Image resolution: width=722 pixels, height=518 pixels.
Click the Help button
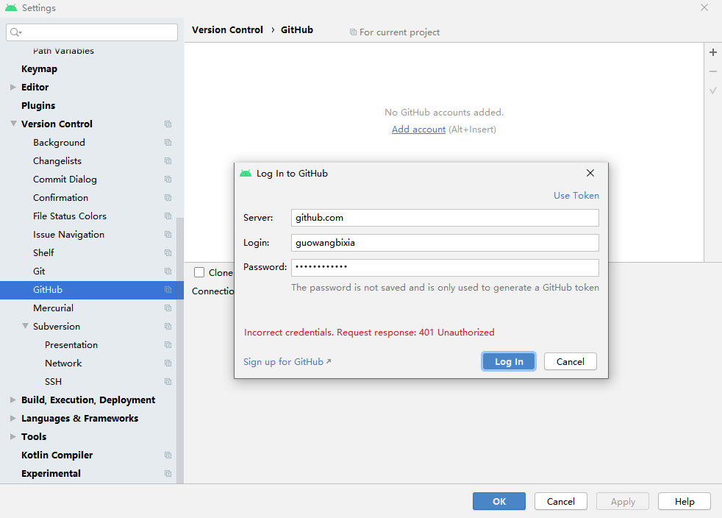point(685,501)
